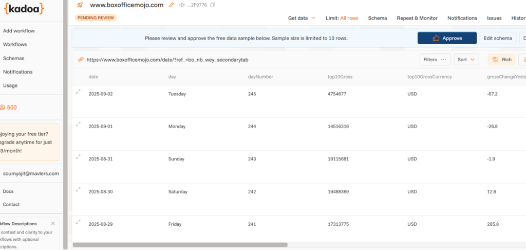Click the dayNumber column header
The width and height of the screenshot is (526, 250).
coord(260,77)
